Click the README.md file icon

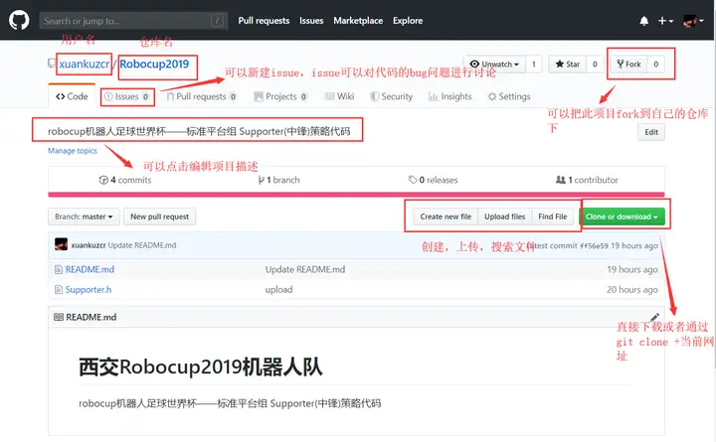click(x=59, y=269)
